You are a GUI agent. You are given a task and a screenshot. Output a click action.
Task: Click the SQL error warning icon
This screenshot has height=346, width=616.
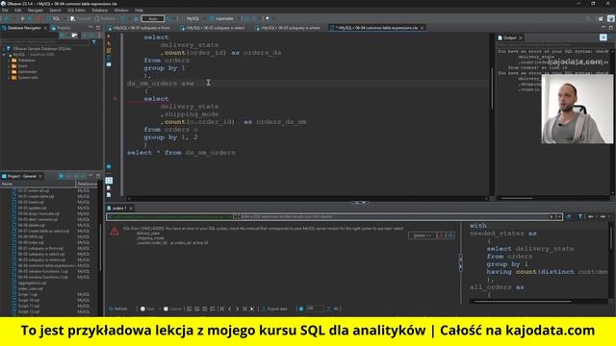point(115,232)
